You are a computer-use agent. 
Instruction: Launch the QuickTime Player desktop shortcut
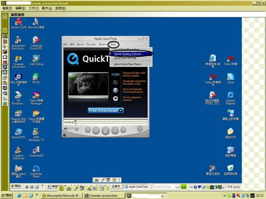point(36,171)
